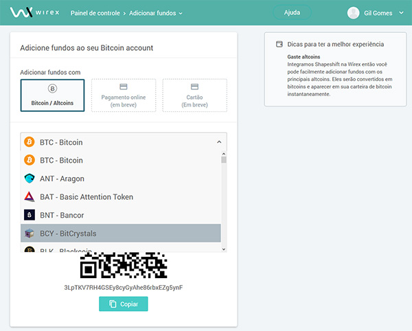This screenshot has width=412, height=331.
Task: Click the Gil Gomes user name
Action: (378, 13)
